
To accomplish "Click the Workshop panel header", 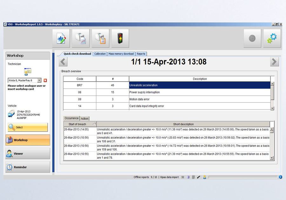I will [28, 56].
